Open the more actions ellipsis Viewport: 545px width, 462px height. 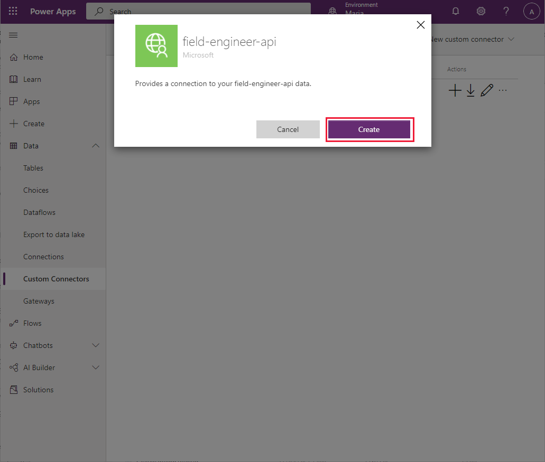pos(503,91)
